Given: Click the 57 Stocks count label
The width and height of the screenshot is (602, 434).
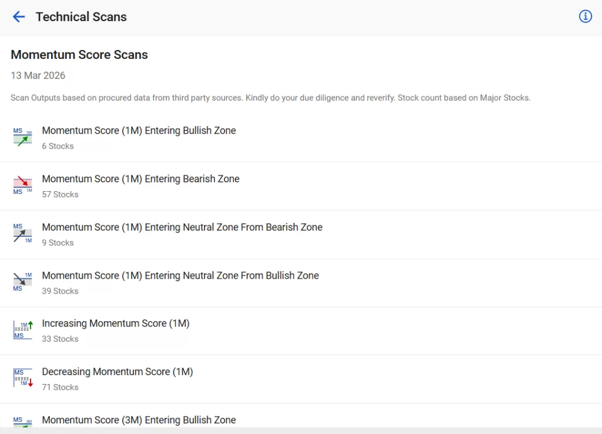Looking at the screenshot, I should 60,195.
